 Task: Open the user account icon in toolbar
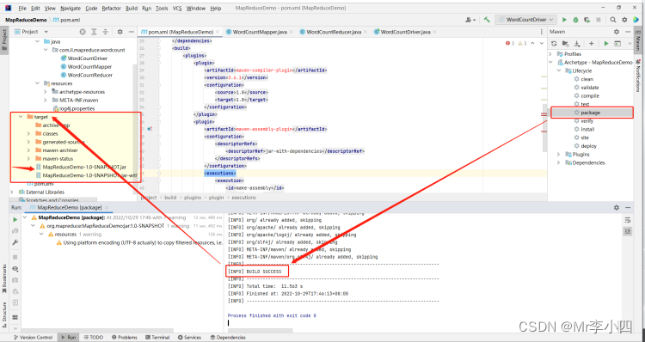pos(470,19)
